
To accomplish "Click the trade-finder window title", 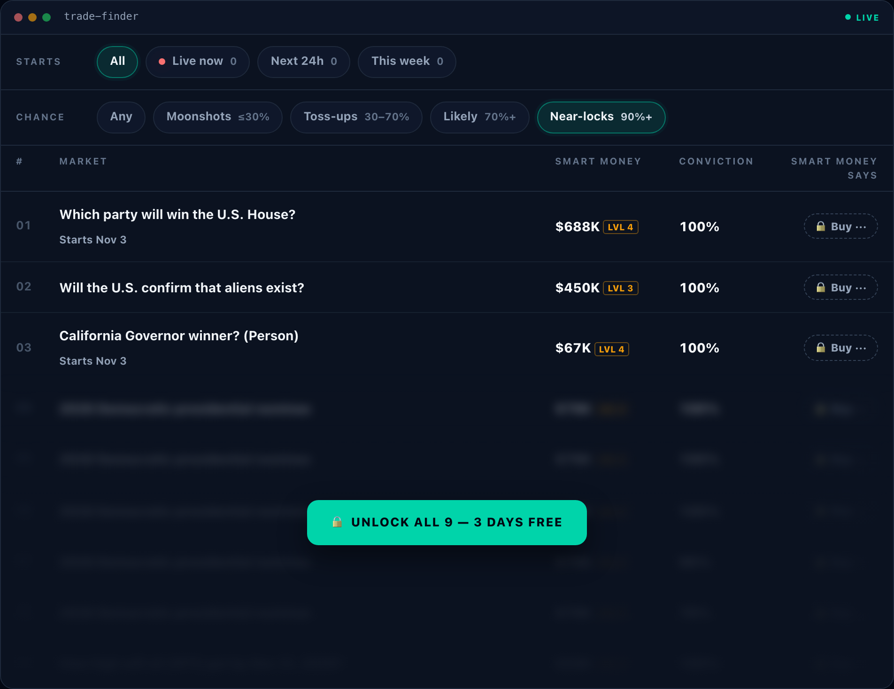I will 101,16.
